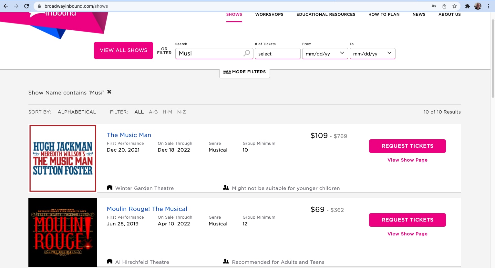Open the extensions puzzle icon
The width and height of the screenshot is (495, 268).
(x=467, y=6)
